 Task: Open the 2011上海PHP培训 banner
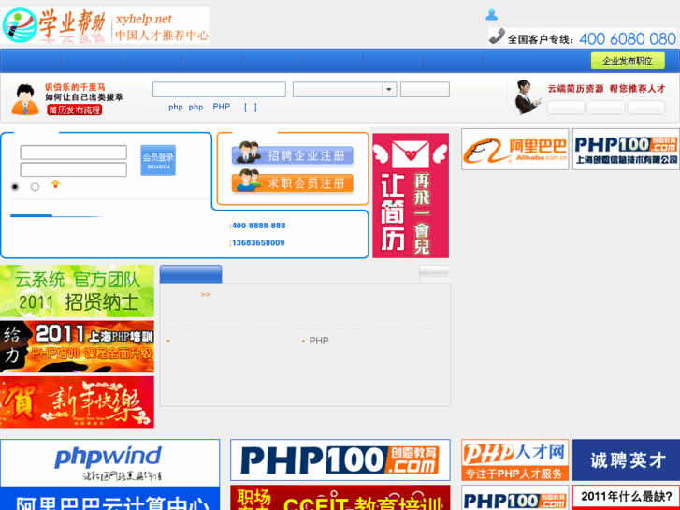[78, 347]
